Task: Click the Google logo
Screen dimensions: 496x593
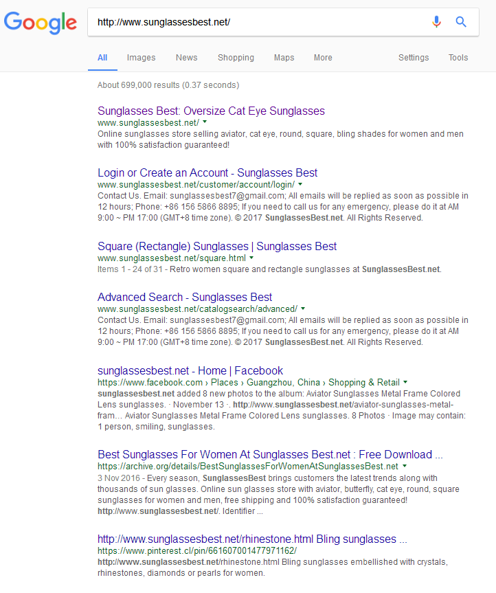Action: (x=41, y=23)
